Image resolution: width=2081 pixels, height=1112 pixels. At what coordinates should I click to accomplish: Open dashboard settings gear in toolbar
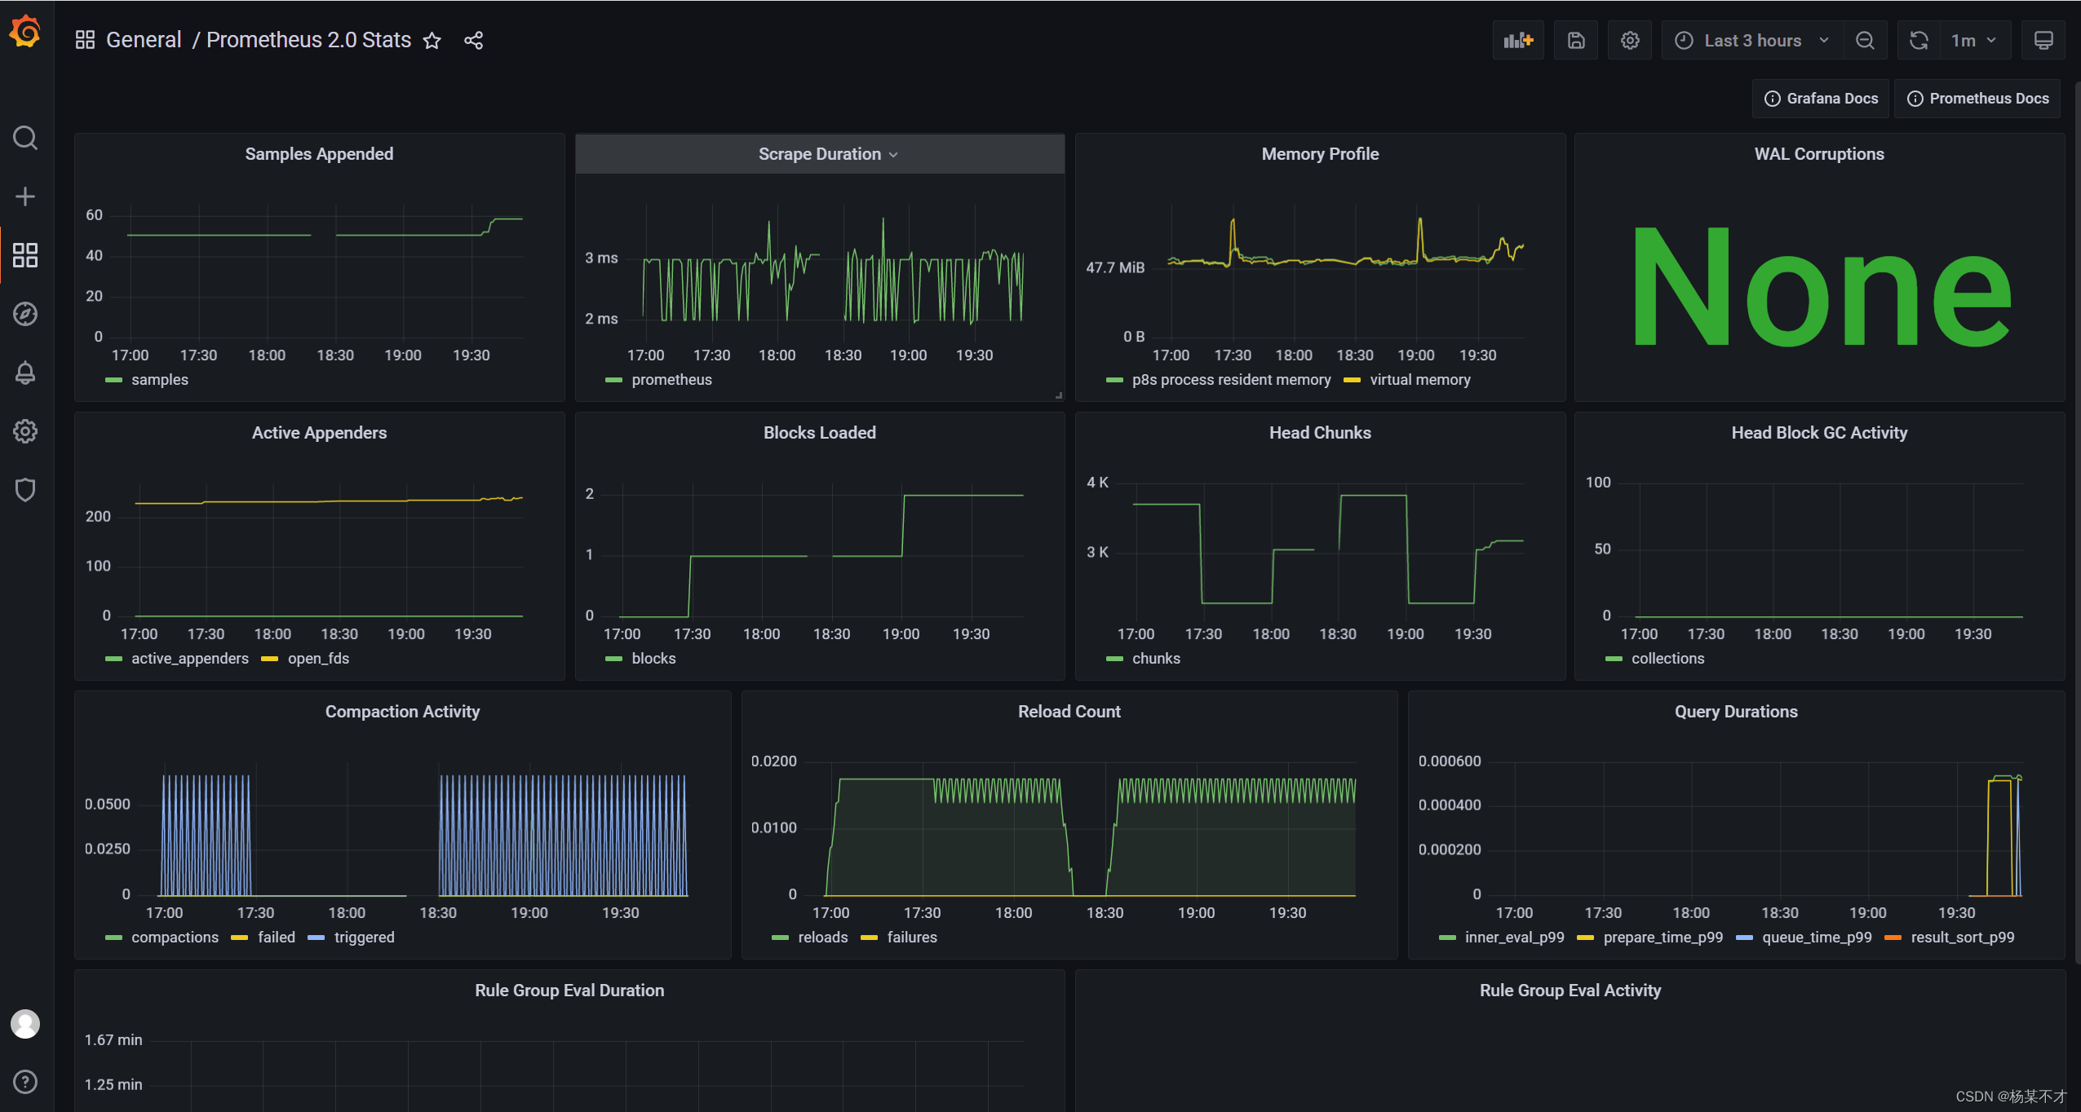(x=1630, y=41)
